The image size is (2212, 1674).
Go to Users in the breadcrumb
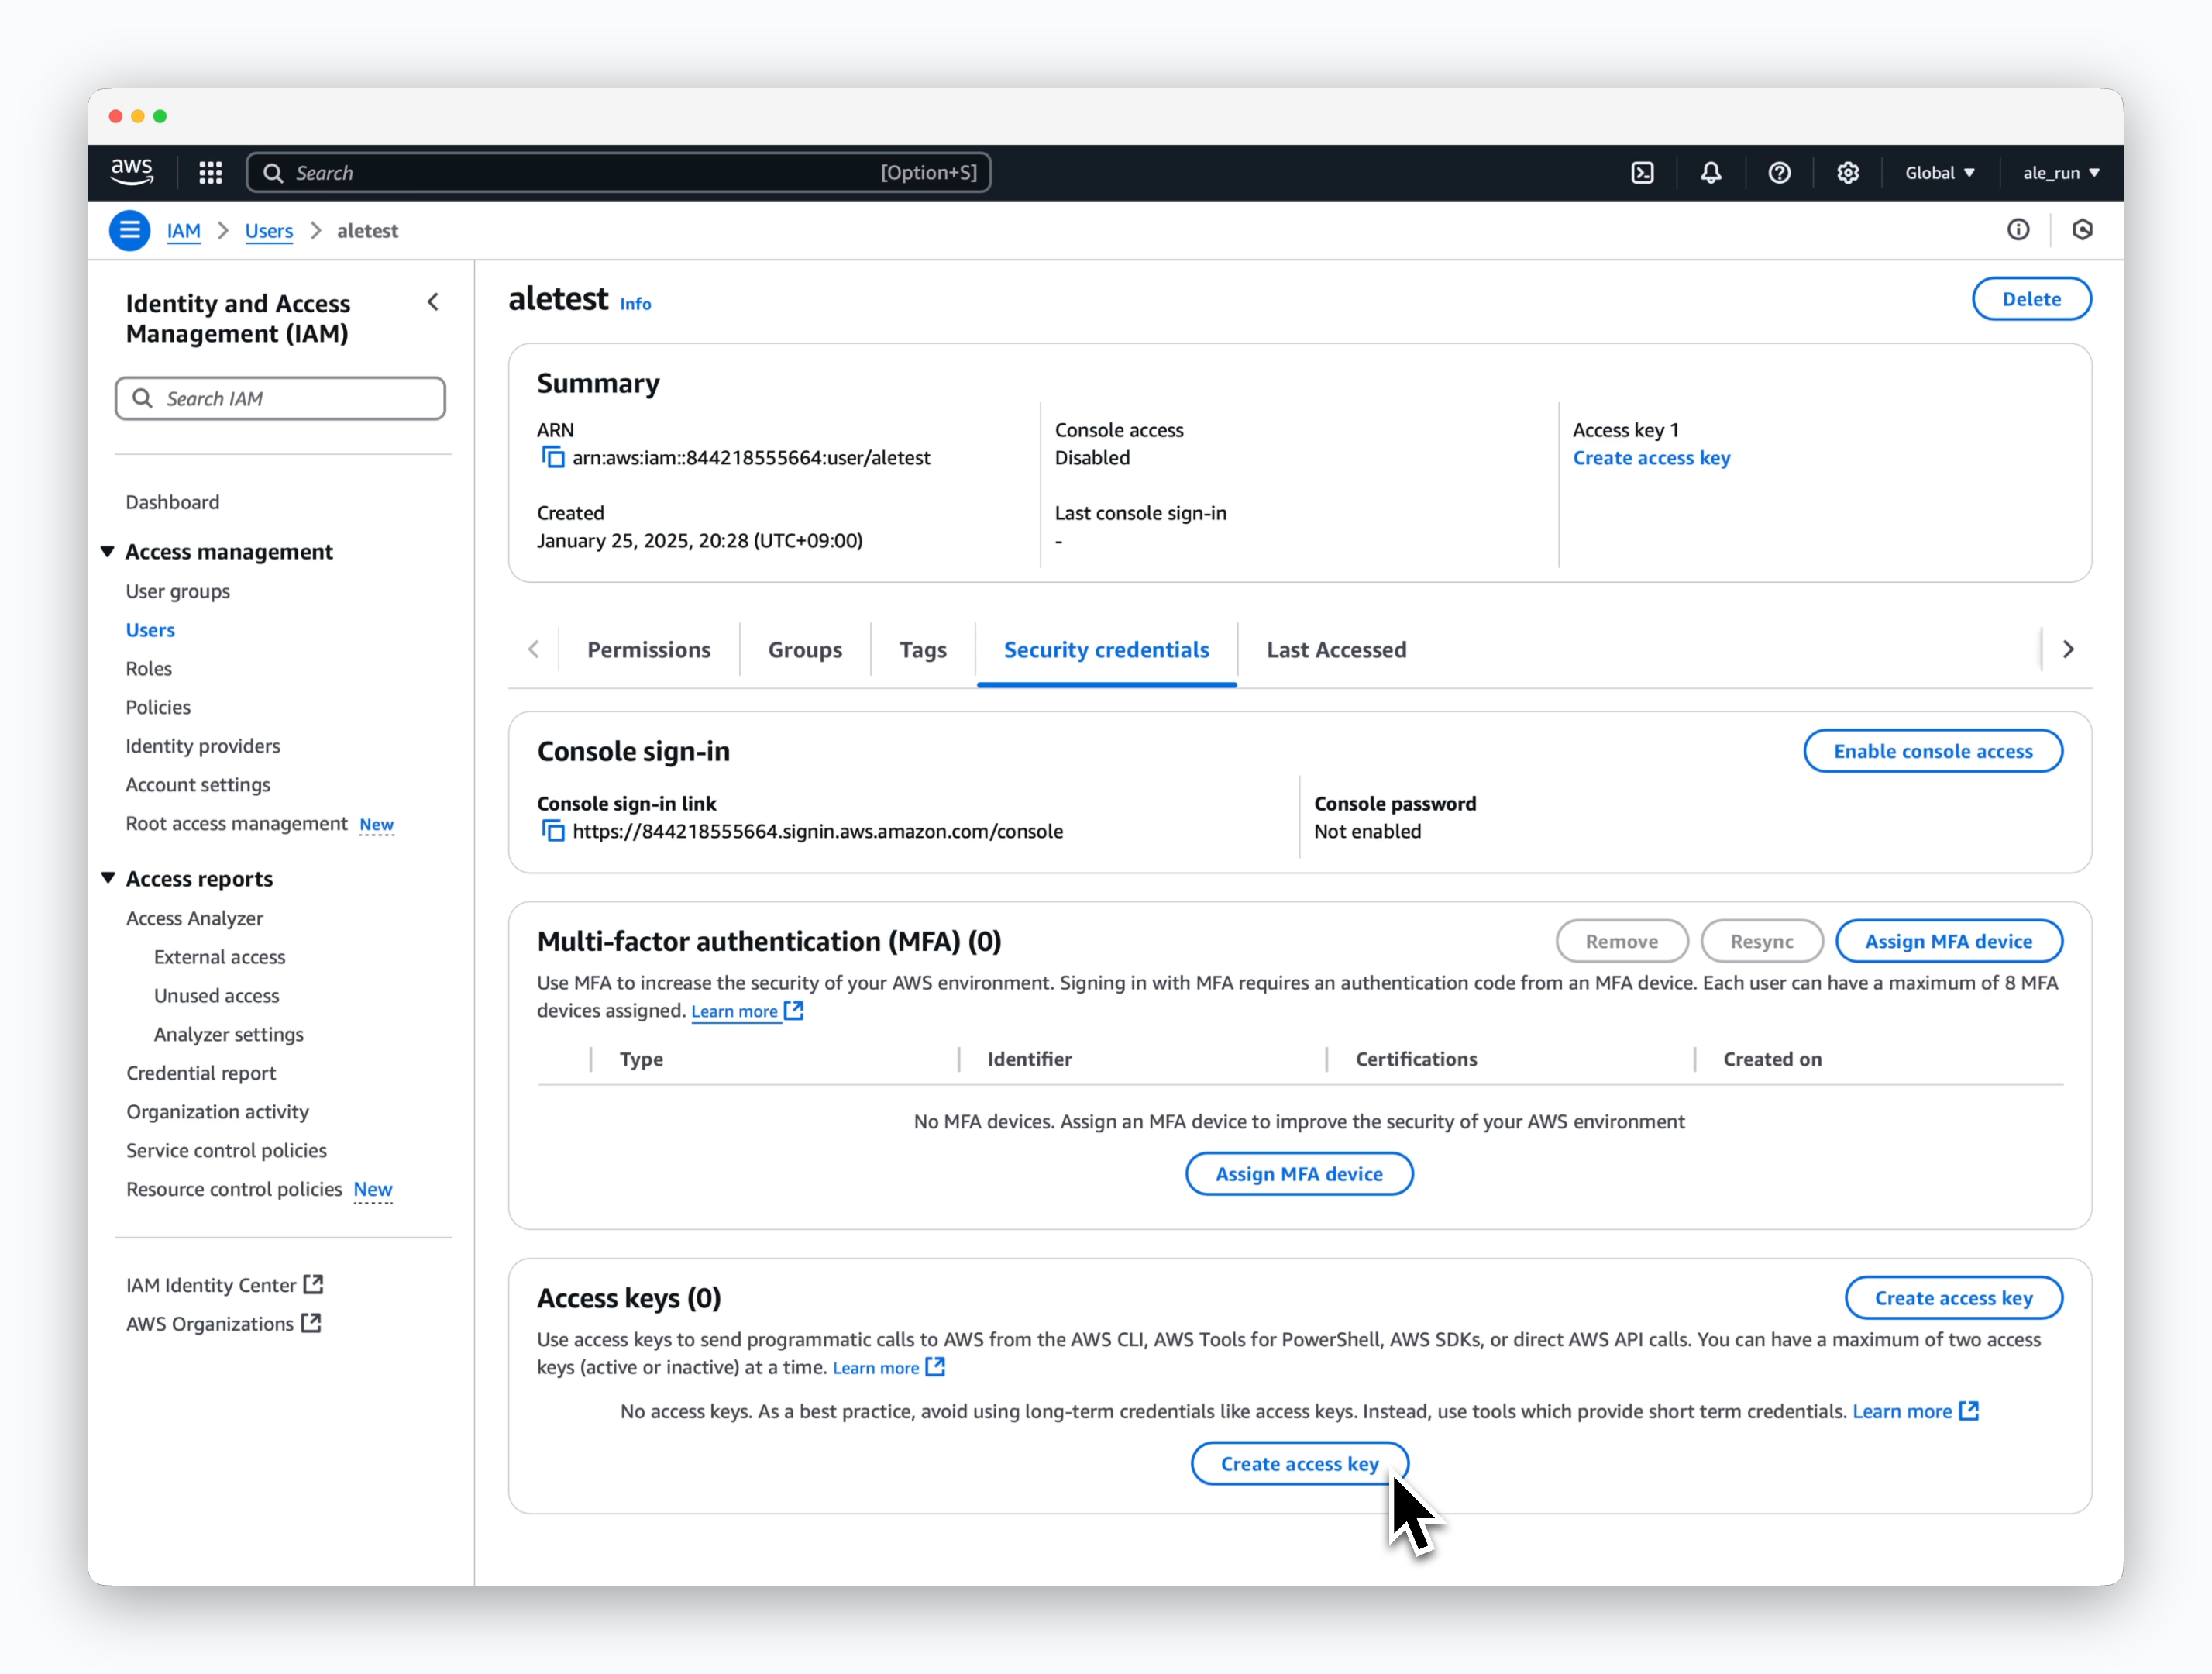269,231
